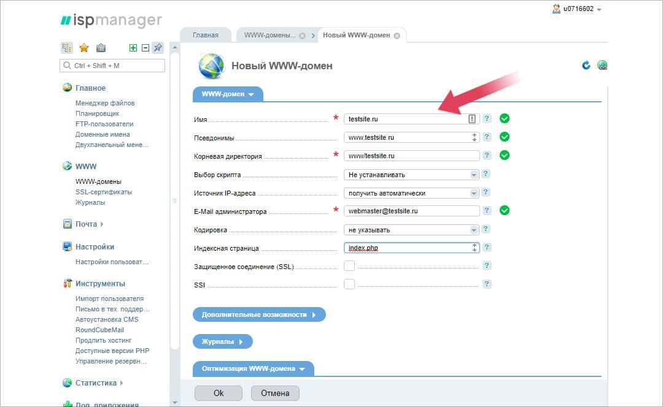Screen dimensions: 663x407
Task: Enable Защищенное соединение (SSL) checkbox
Action: (x=349, y=265)
